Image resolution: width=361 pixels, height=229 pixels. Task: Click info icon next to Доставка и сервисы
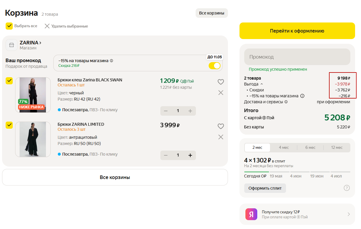[286, 102]
